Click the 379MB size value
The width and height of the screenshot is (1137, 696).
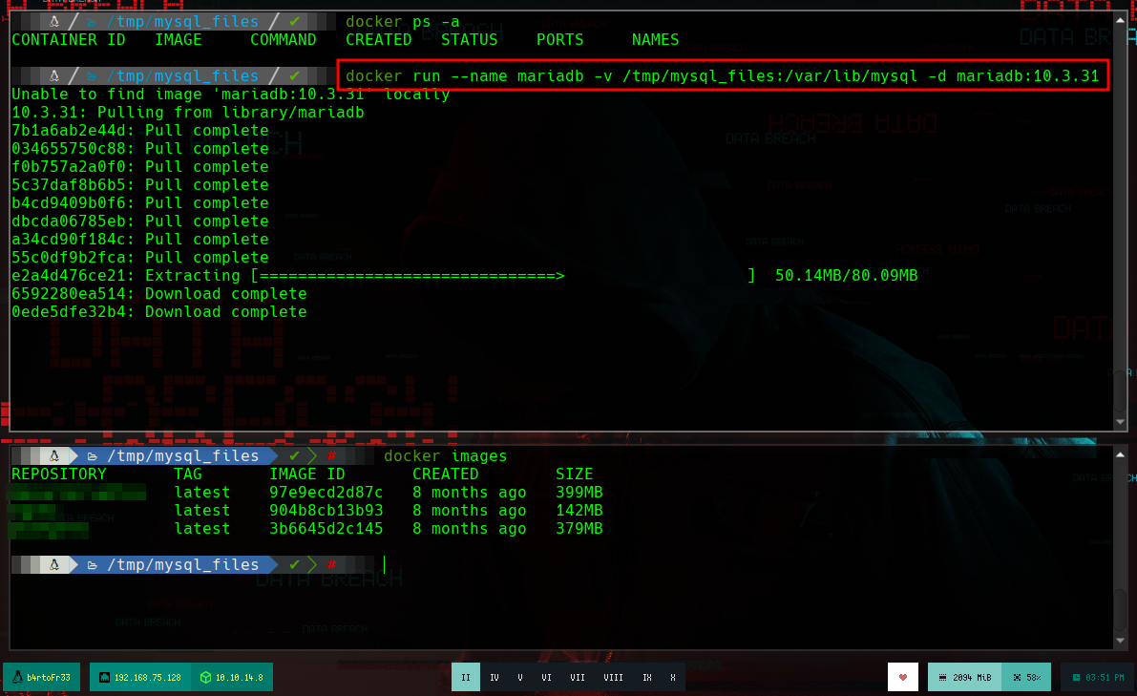[579, 529]
